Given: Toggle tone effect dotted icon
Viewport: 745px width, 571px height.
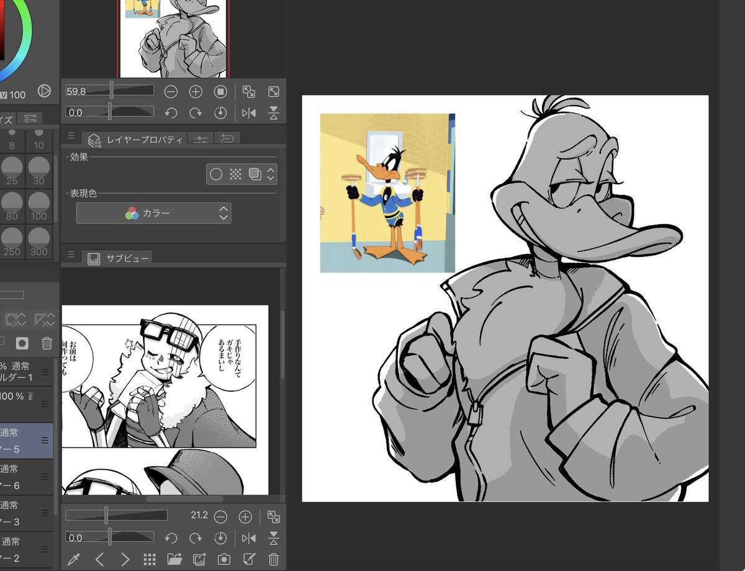Looking at the screenshot, I should tap(235, 174).
